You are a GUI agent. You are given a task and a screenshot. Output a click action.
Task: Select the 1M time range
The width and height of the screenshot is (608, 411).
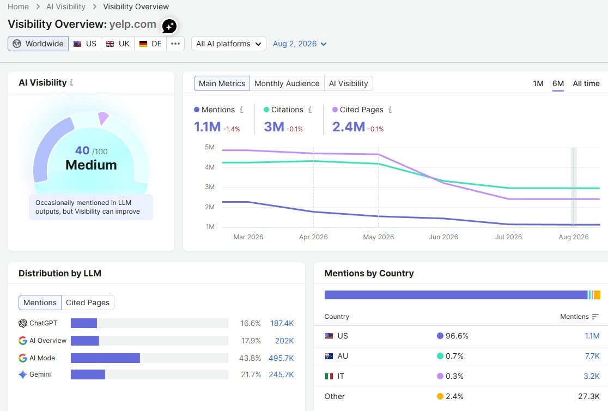(x=538, y=83)
